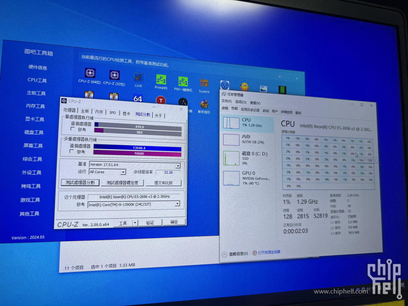Launch the CPU-Z (64位) tool icon
This screenshot has width=408, height=306.
(90, 73)
